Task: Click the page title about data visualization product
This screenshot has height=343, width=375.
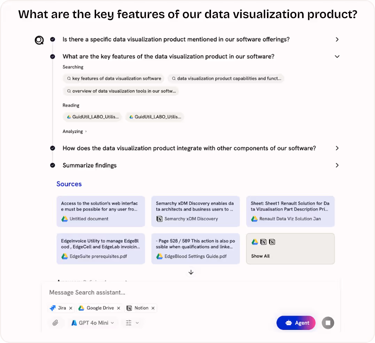Action: coord(188,14)
